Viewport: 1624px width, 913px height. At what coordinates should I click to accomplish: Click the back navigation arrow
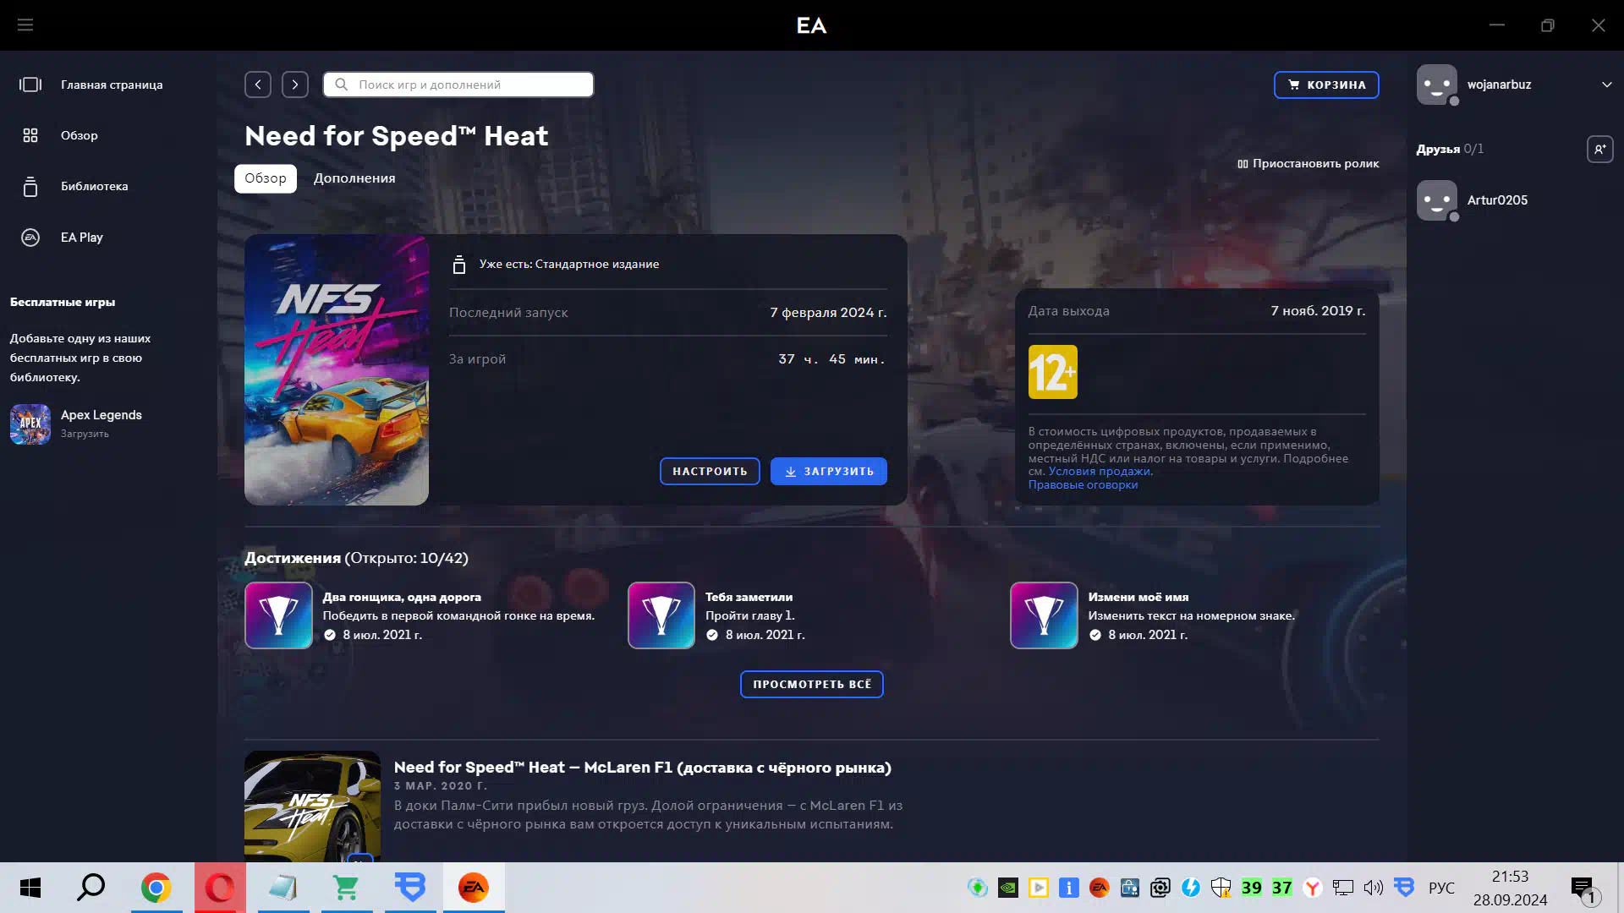point(258,85)
